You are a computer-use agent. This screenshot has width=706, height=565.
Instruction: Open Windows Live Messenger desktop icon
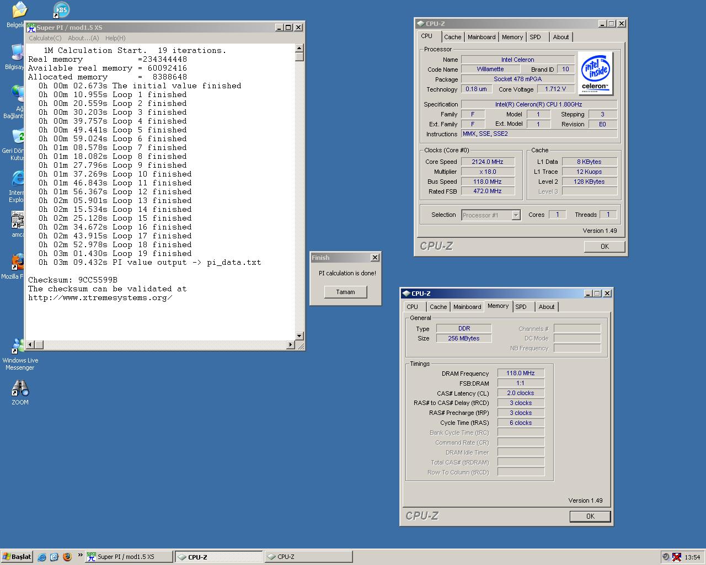[x=20, y=347]
